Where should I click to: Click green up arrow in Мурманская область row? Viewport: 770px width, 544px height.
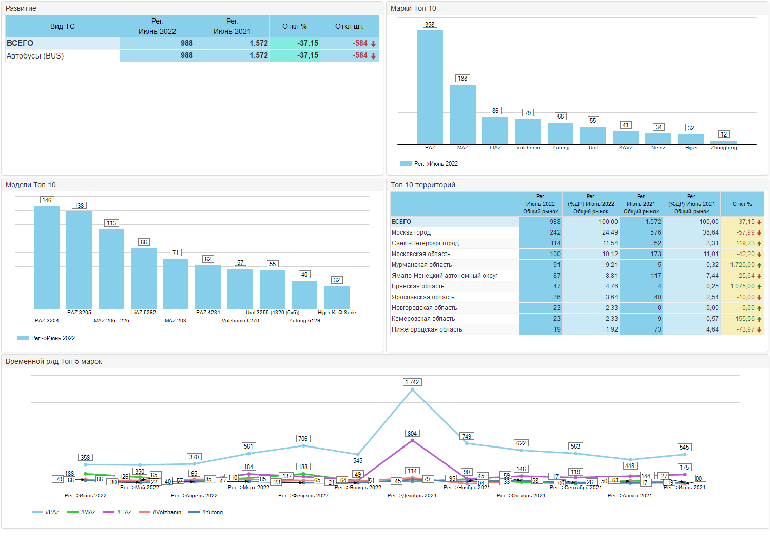(x=759, y=265)
